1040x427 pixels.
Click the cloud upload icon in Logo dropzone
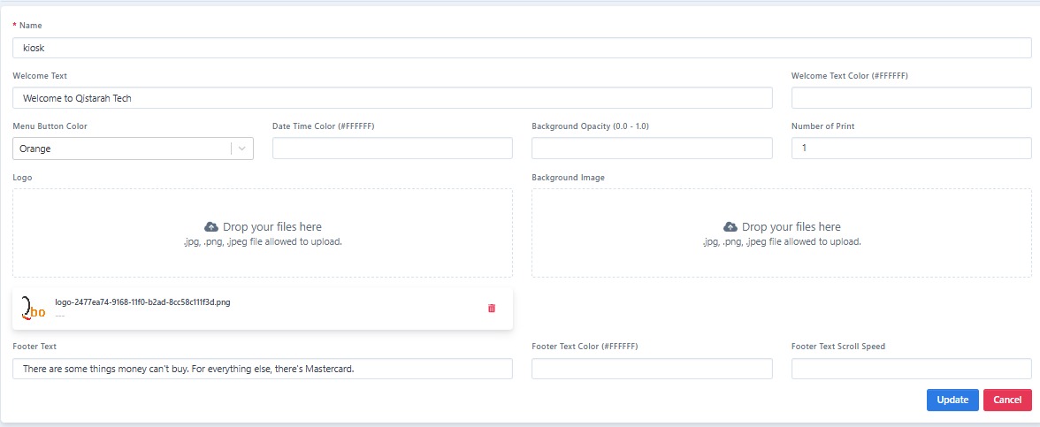[211, 227]
